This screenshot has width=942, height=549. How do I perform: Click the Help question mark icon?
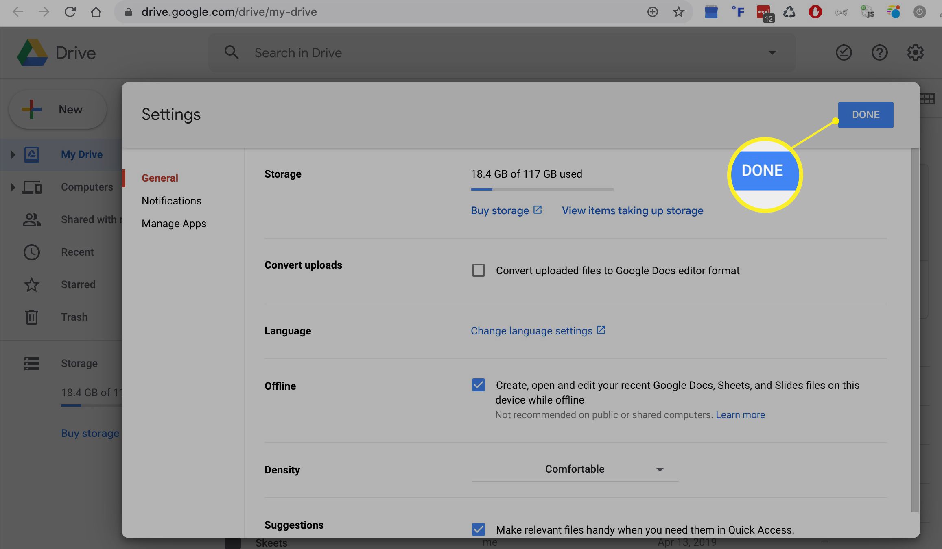[880, 52]
